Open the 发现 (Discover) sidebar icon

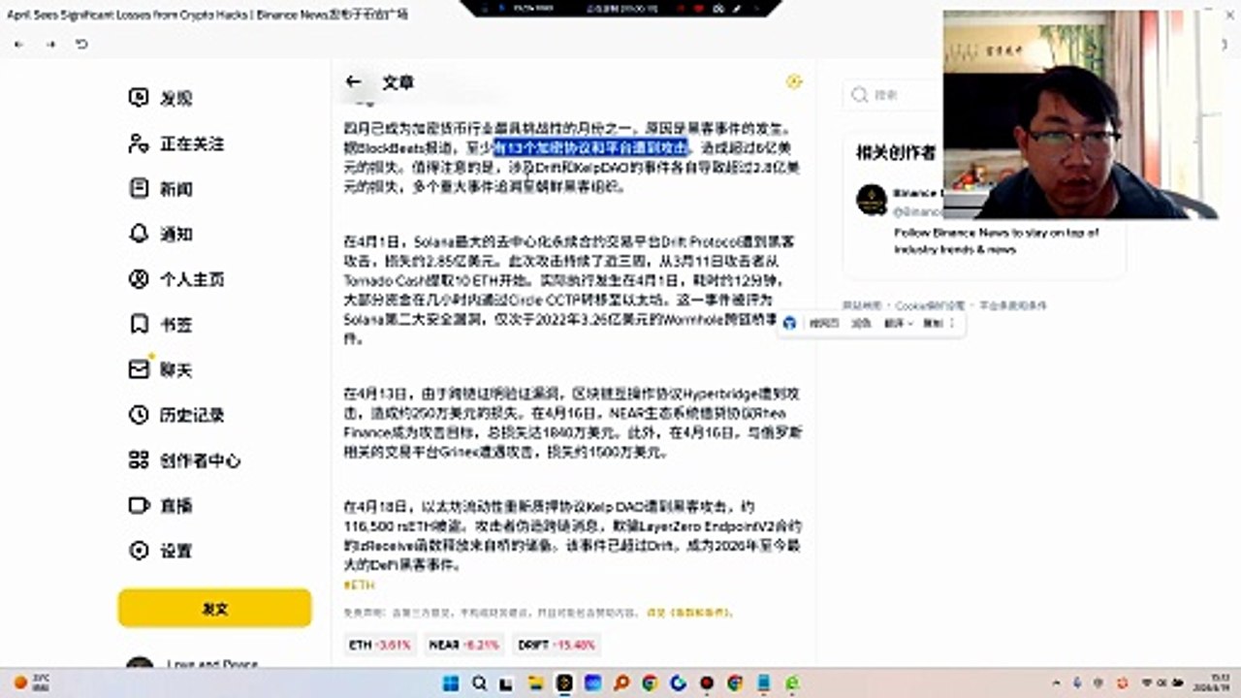pos(139,98)
